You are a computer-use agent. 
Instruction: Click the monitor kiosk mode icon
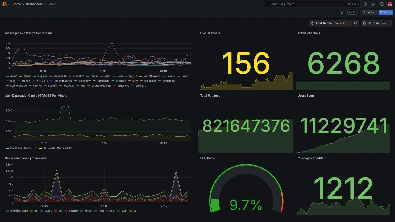[x=382, y=4]
